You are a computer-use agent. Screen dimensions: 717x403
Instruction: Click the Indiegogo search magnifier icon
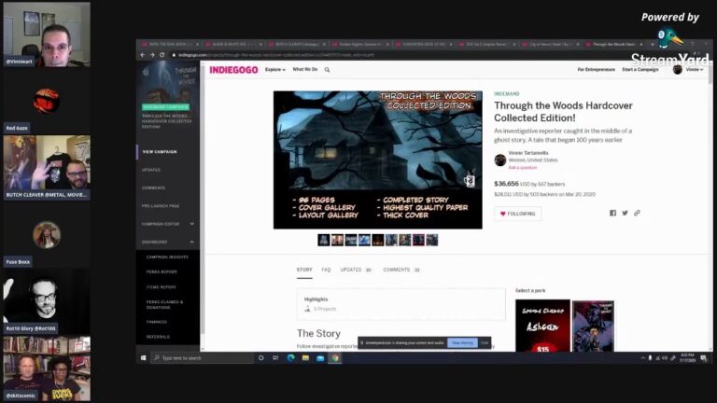point(327,70)
